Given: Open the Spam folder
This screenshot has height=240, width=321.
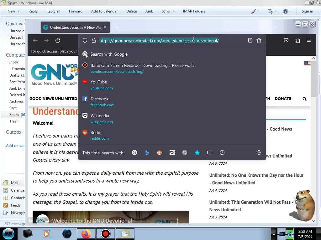Looking at the screenshot, I should click(x=14, y=115).
